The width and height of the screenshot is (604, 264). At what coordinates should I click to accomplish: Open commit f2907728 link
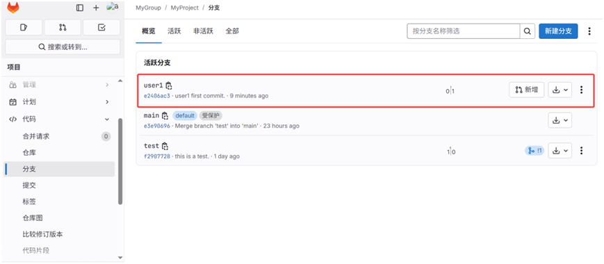point(157,156)
